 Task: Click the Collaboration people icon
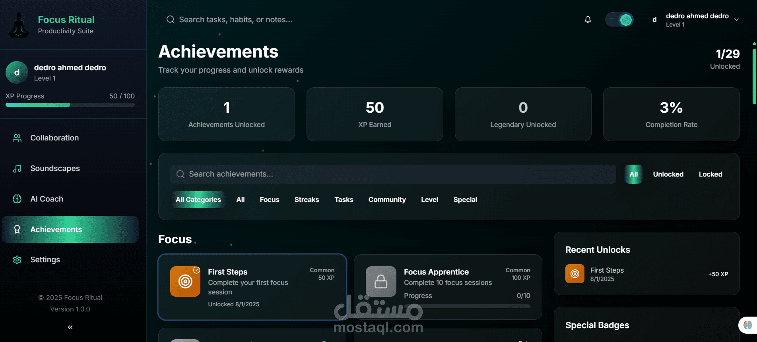pyautogui.click(x=17, y=138)
